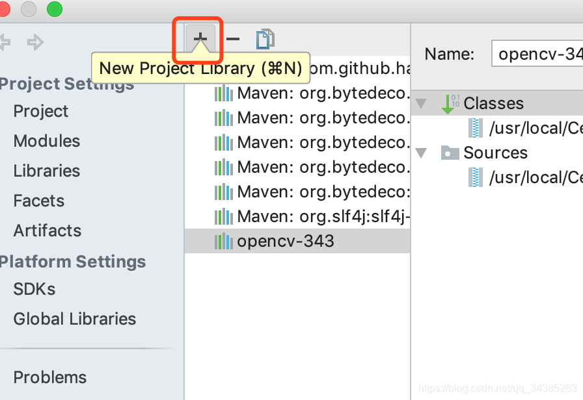Click the forward navigation arrow
Viewport: 583px width, 400px height.
click(x=35, y=42)
